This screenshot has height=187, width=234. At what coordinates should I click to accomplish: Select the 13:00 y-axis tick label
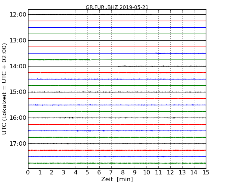(x=18, y=40)
